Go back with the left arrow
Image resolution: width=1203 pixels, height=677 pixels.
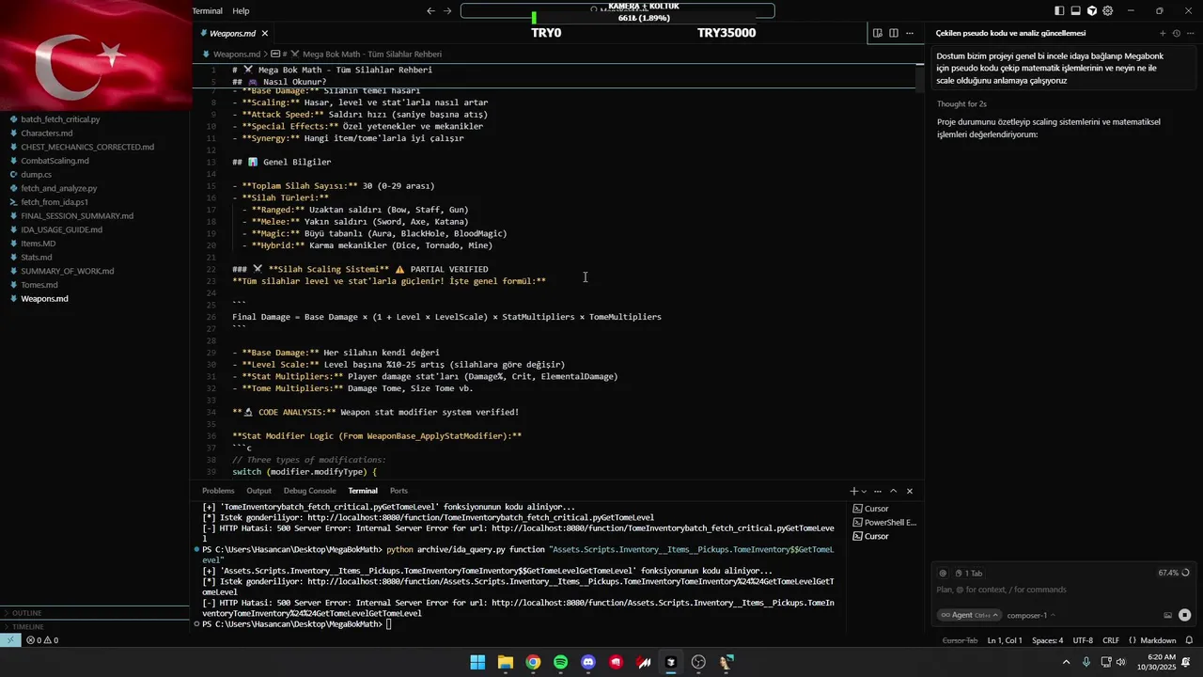pyautogui.click(x=430, y=11)
